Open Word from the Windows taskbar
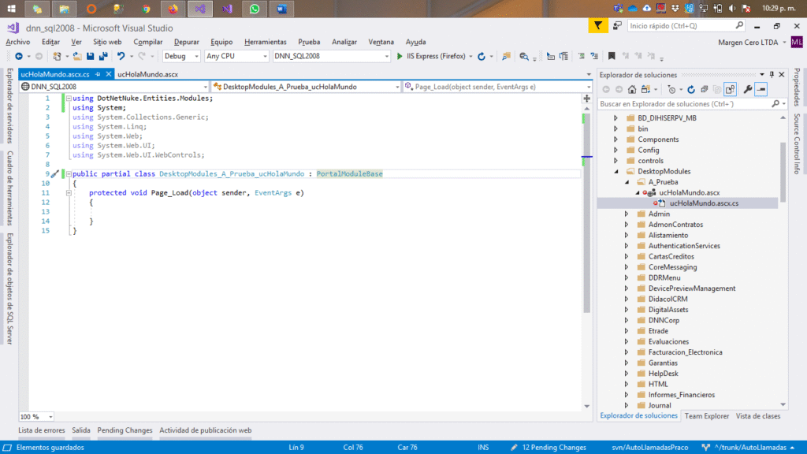The width and height of the screenshot is (807, 454). (281, 9)
